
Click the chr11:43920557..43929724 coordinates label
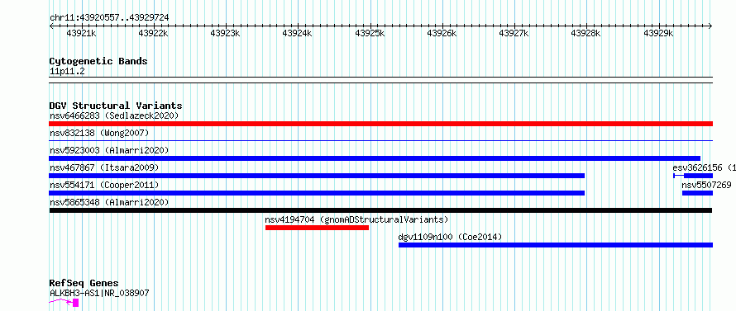pyautogui.click(x=109, y=18)
